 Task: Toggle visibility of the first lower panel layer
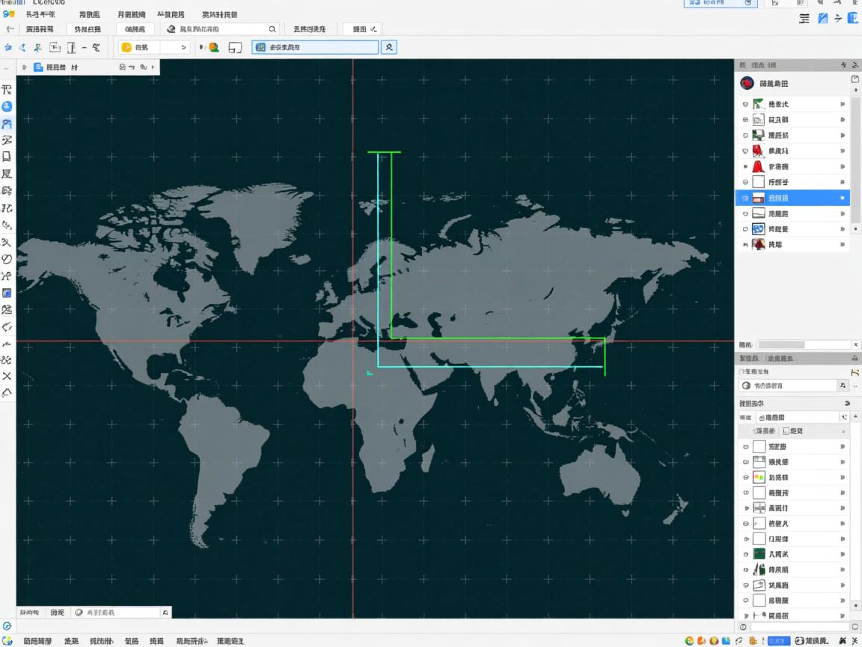(746, 447)
